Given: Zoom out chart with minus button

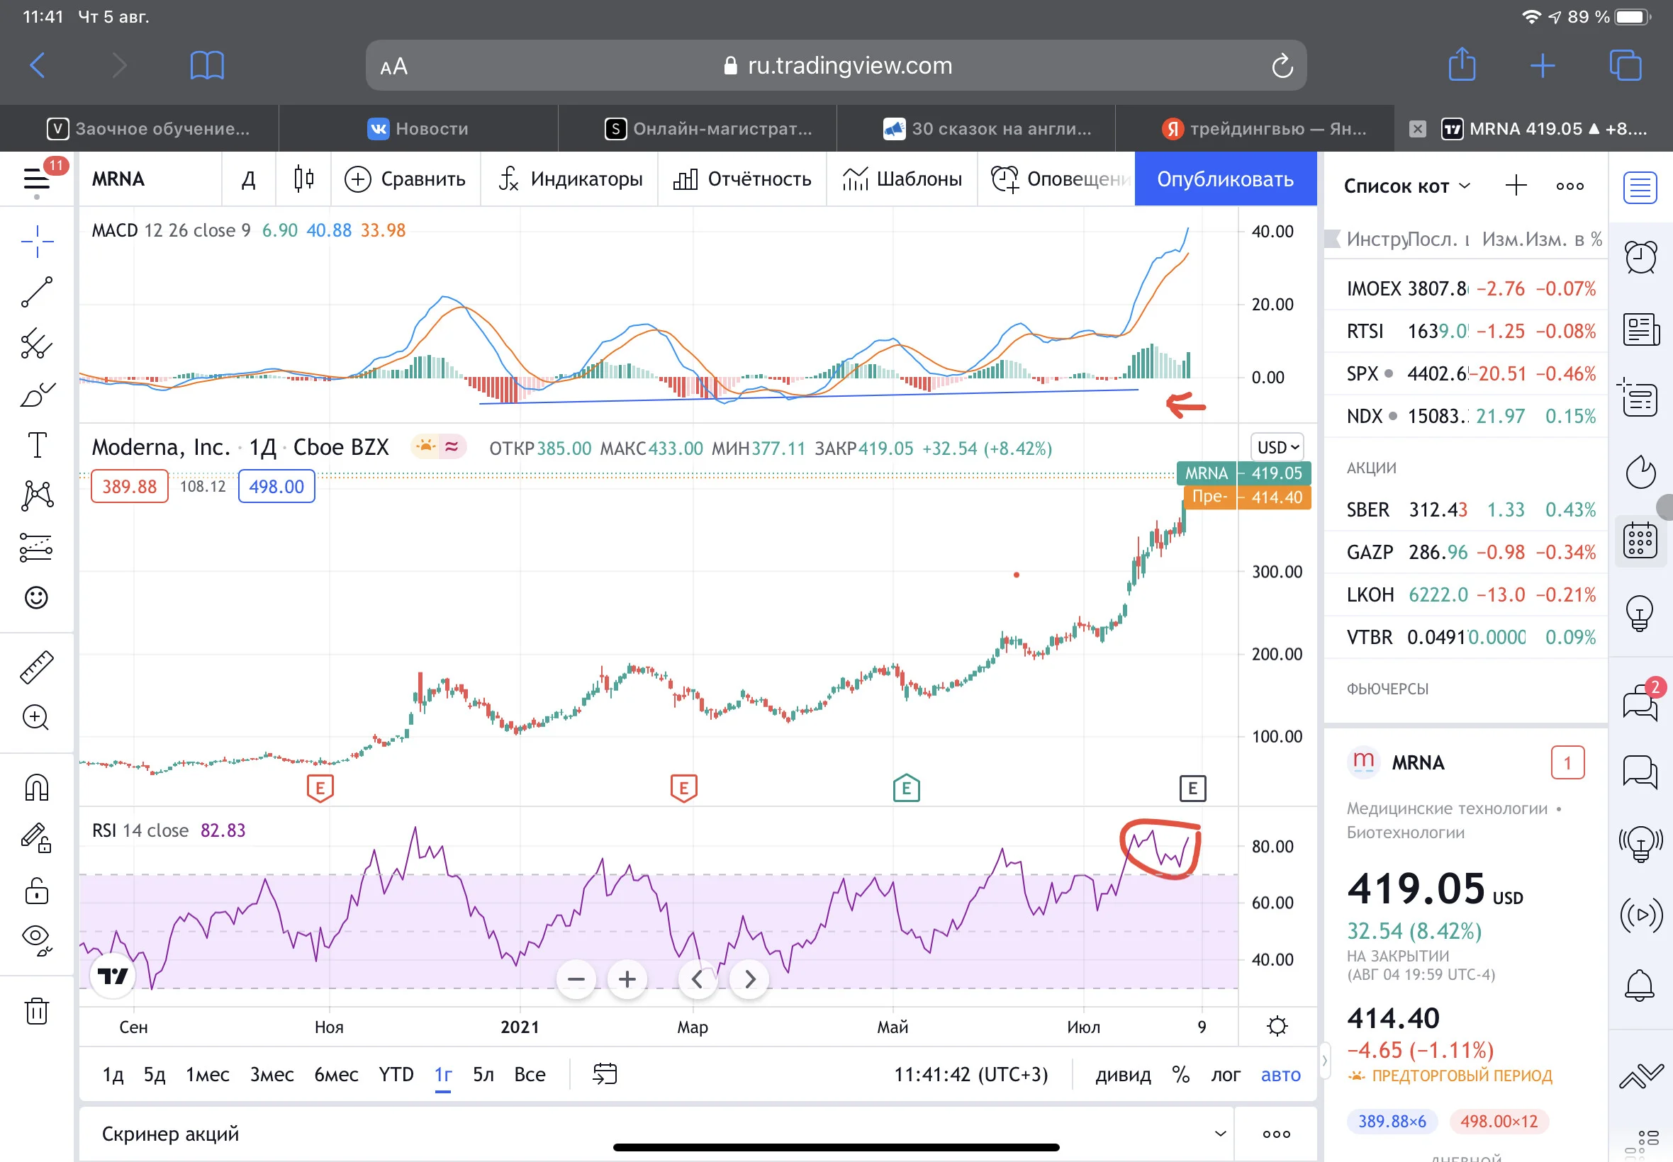Looking at the screenshot, I should tap(576, 979).
